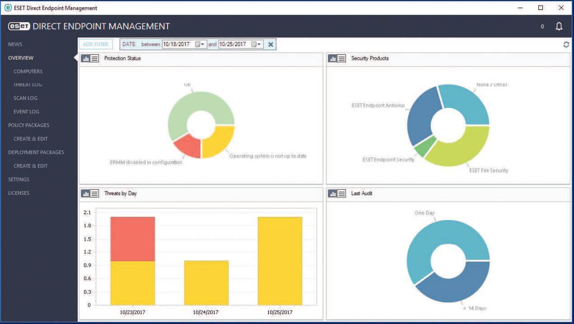Refresh the dashboard using the refresh icon
This screenshot has height=324, width=574.
(566, 44)
